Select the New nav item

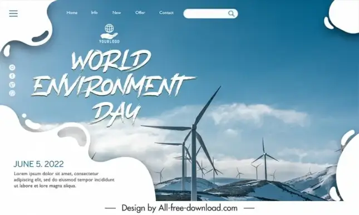click(116, 13)
